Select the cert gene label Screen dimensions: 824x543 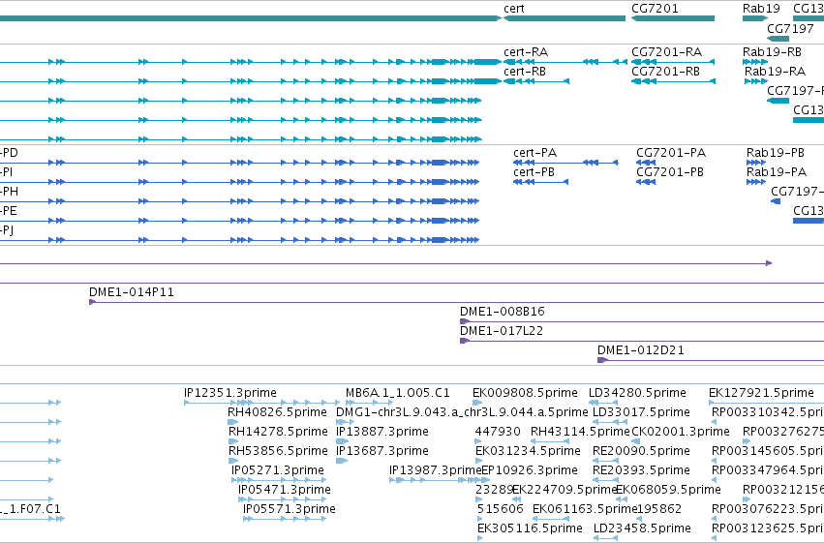click(x=513, y=9)
